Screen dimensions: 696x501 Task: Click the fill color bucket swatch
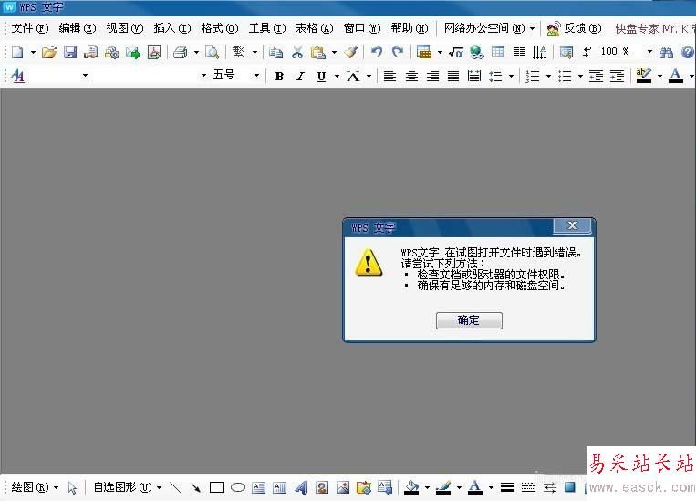(411, 487)
